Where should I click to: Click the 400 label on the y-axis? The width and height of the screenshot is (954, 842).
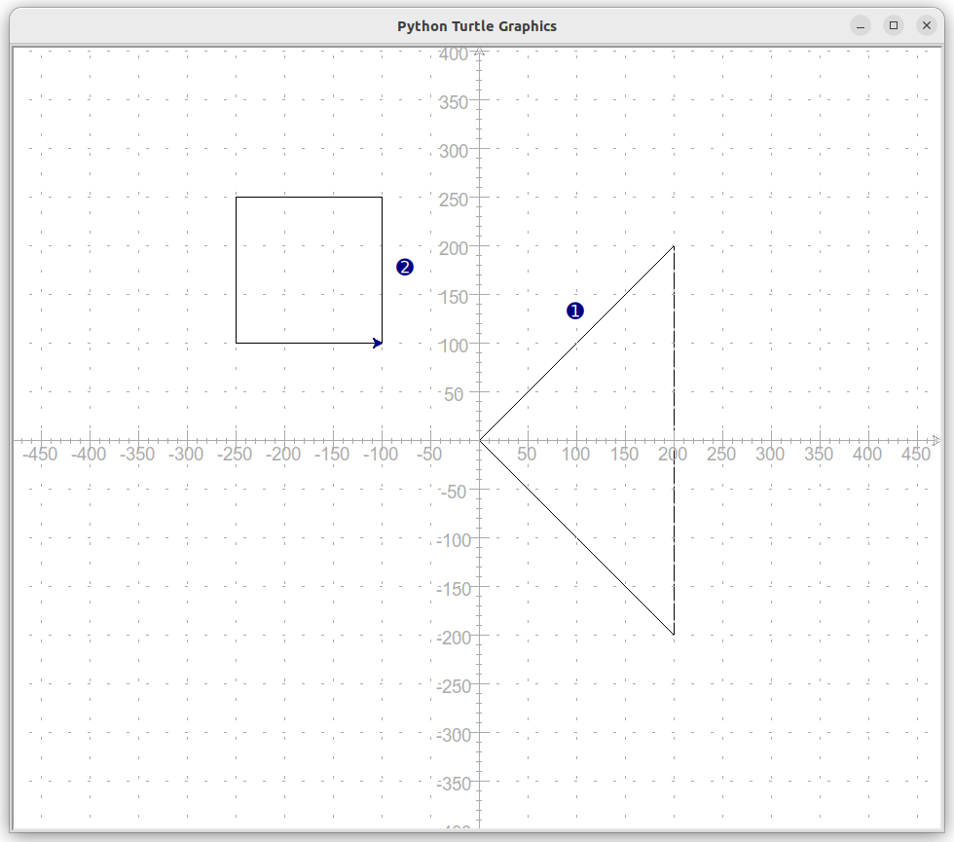click(454, 55)
